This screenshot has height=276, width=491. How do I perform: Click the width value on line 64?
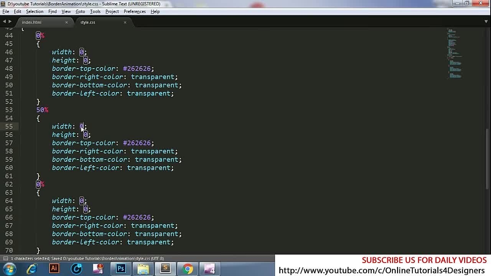[x=81, y=201]
